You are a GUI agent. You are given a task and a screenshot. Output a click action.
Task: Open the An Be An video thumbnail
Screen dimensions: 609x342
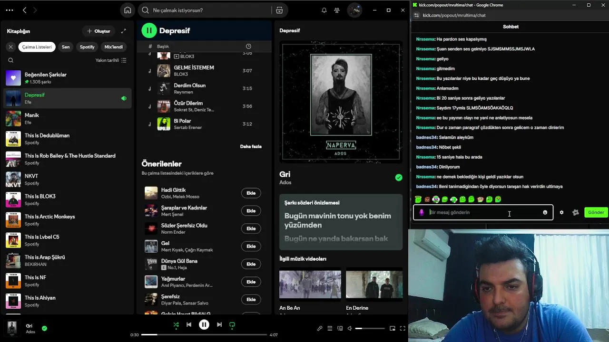(310, 284)
